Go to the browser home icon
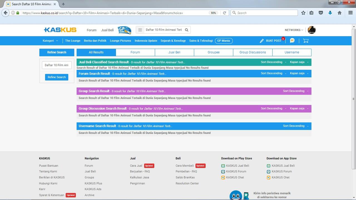The image size is (356, 200). point(339,13)
